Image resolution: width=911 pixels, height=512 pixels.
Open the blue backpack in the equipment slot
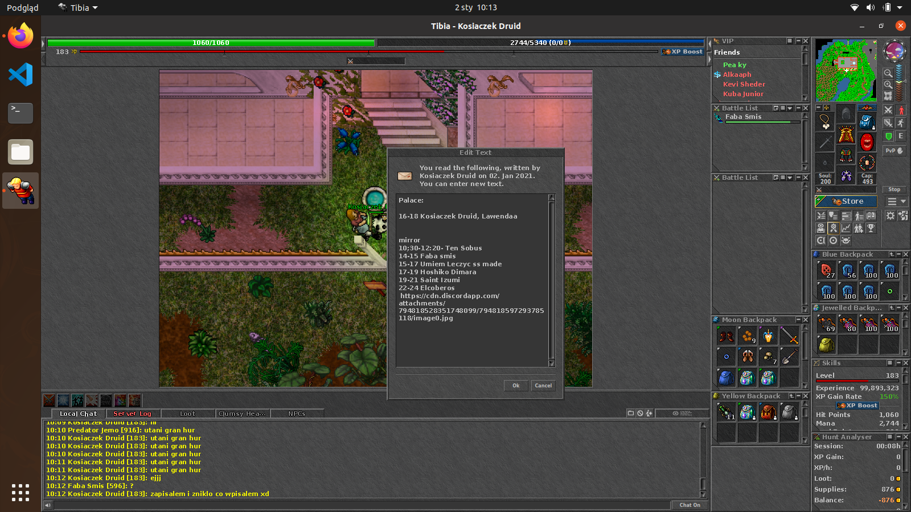click(867, 121)
